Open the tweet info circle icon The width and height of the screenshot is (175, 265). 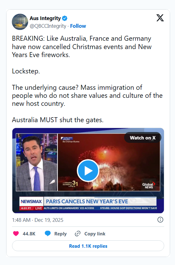tap(160, 220)
